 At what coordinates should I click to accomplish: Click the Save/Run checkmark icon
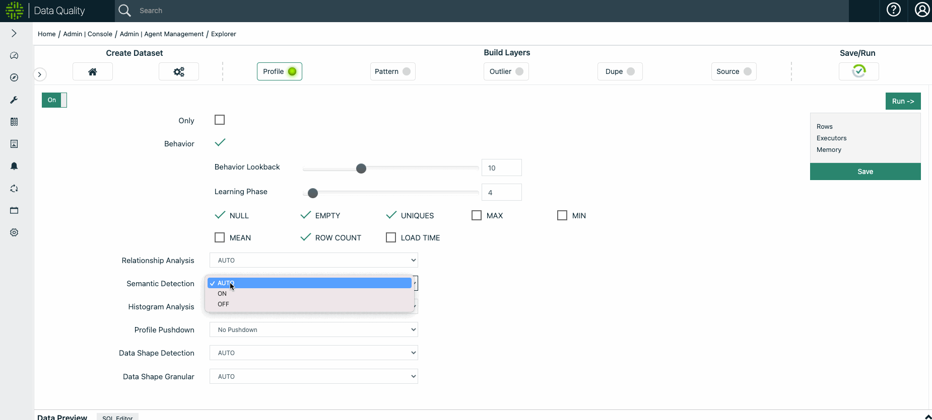pyautogui.click(x=858, y=71)
